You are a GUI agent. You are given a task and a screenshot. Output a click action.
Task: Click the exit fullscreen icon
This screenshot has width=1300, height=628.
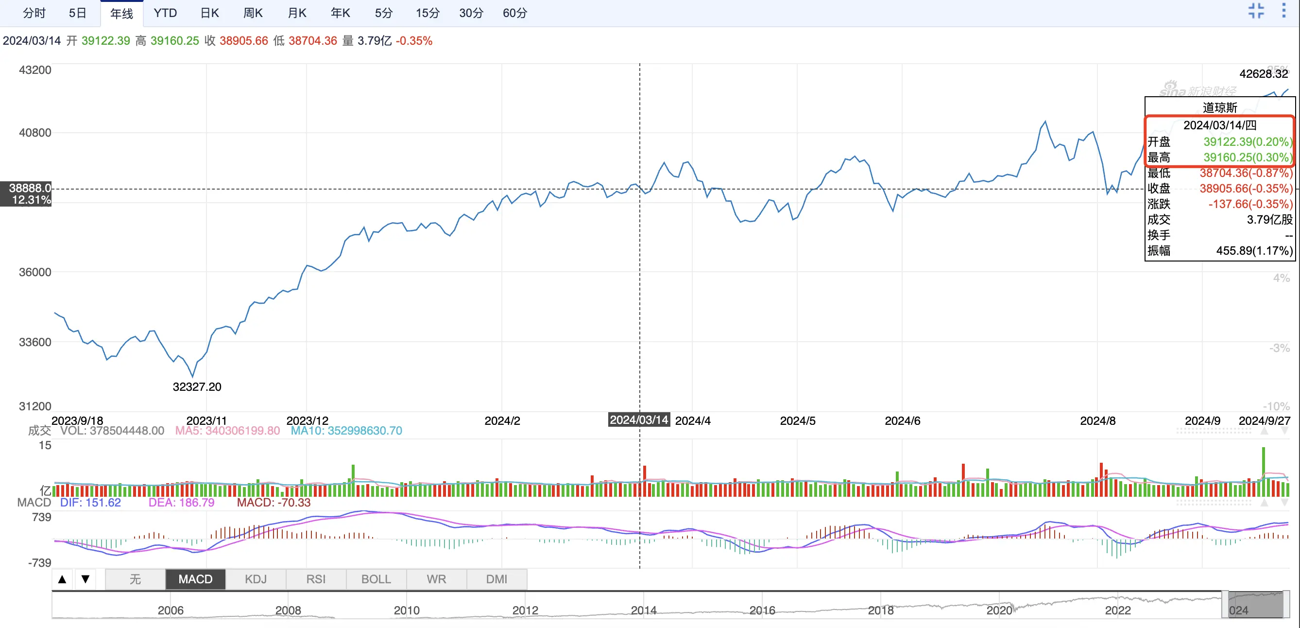pos(1256,11)
